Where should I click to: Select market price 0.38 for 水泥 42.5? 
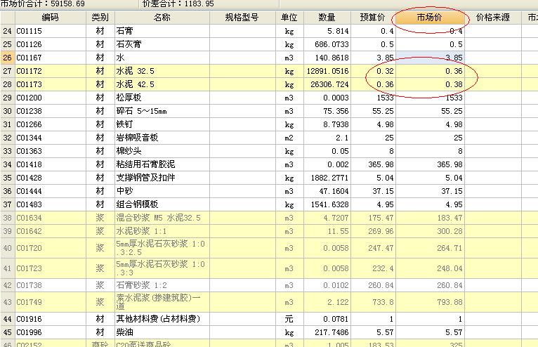point(430,84)
